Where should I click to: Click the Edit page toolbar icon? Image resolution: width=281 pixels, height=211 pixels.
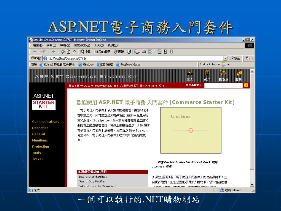tap(150, 52)
